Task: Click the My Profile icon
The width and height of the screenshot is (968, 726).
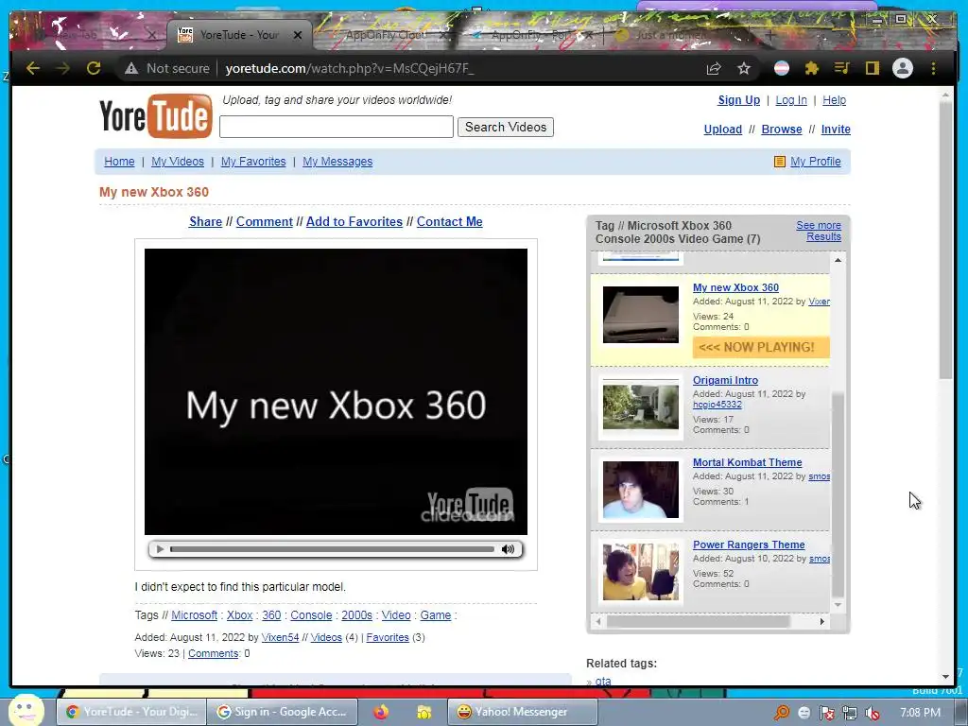Action: (780, 162)
